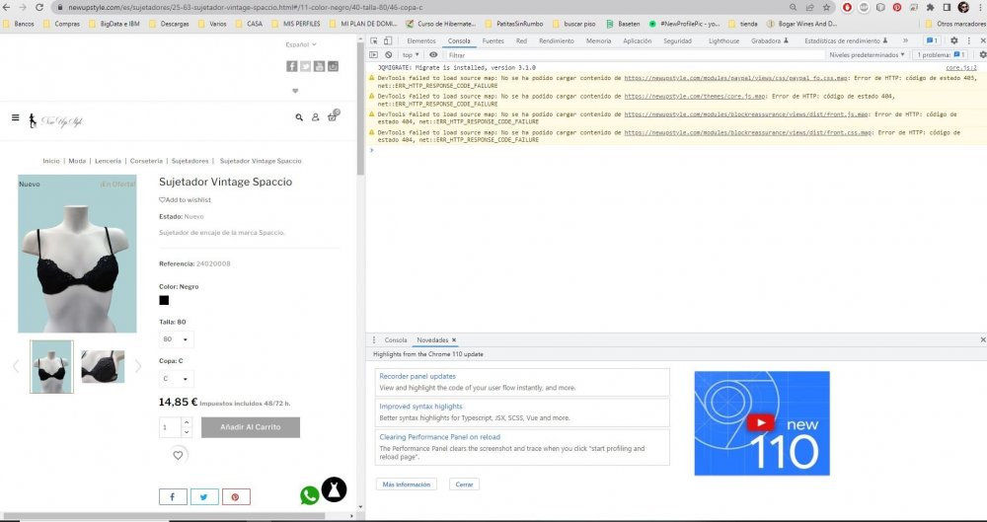
Task: Click the quantity input field
Action: point(170,427)
